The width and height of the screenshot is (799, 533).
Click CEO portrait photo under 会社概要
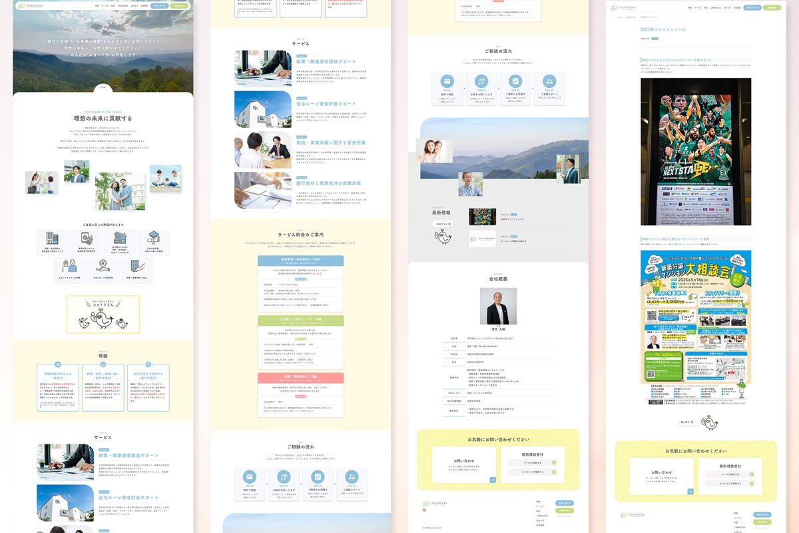pyautogui.click(x=498, y=306)
